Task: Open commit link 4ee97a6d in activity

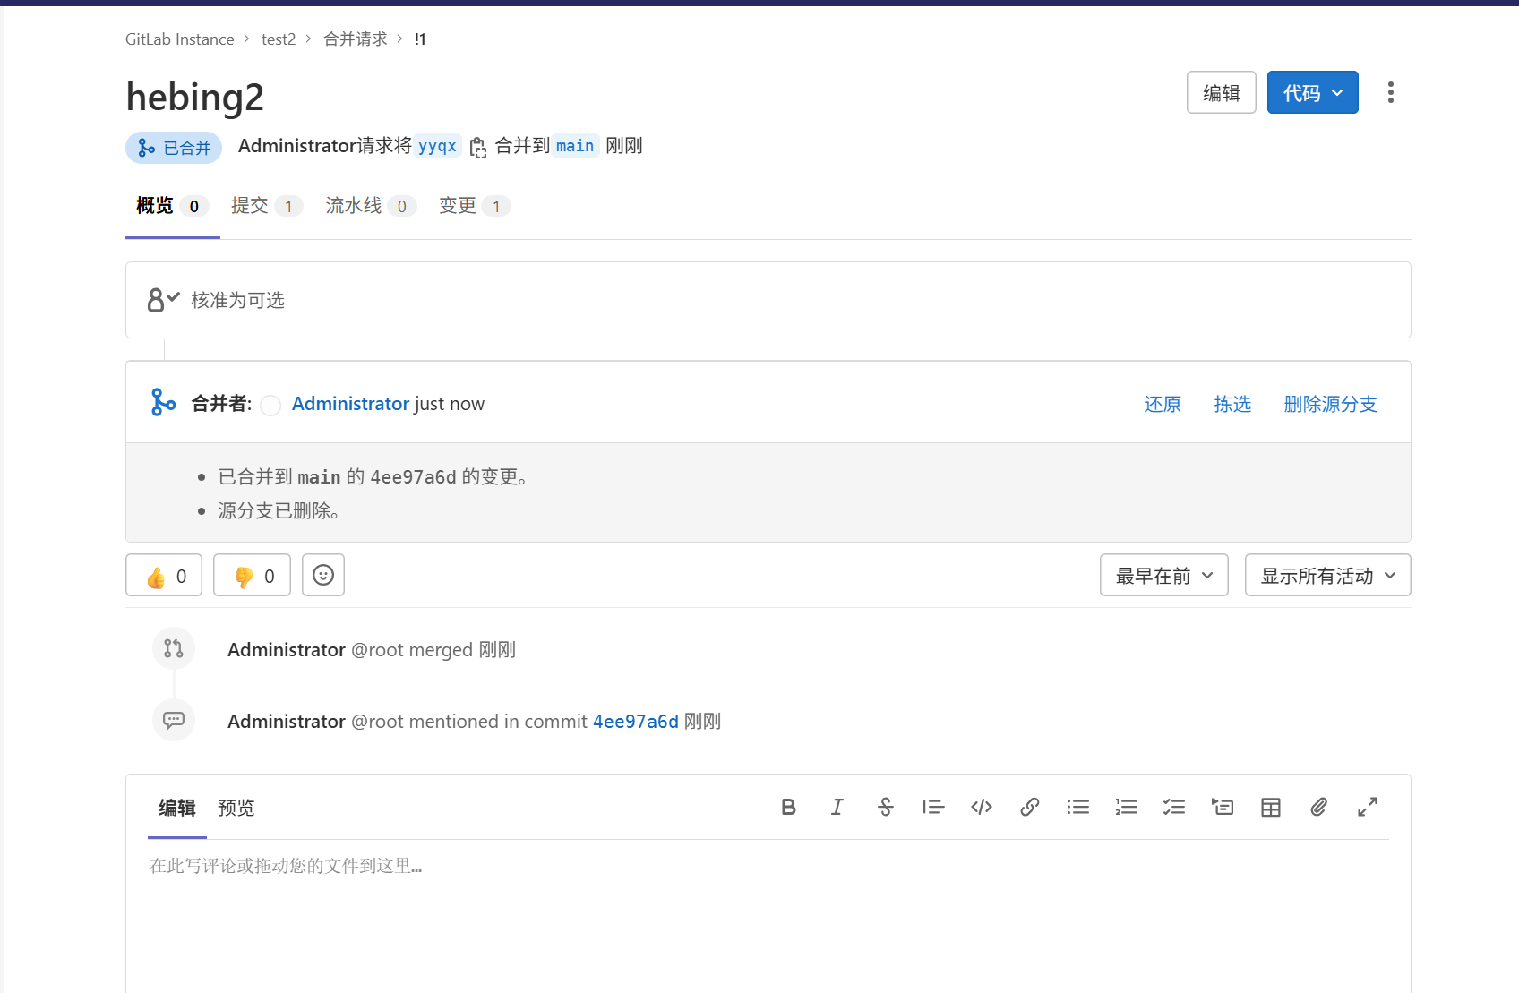Action: [x=636, y=722]
